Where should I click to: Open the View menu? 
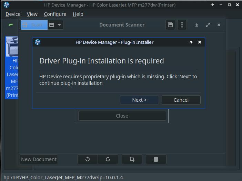click(x=32, y=14)
